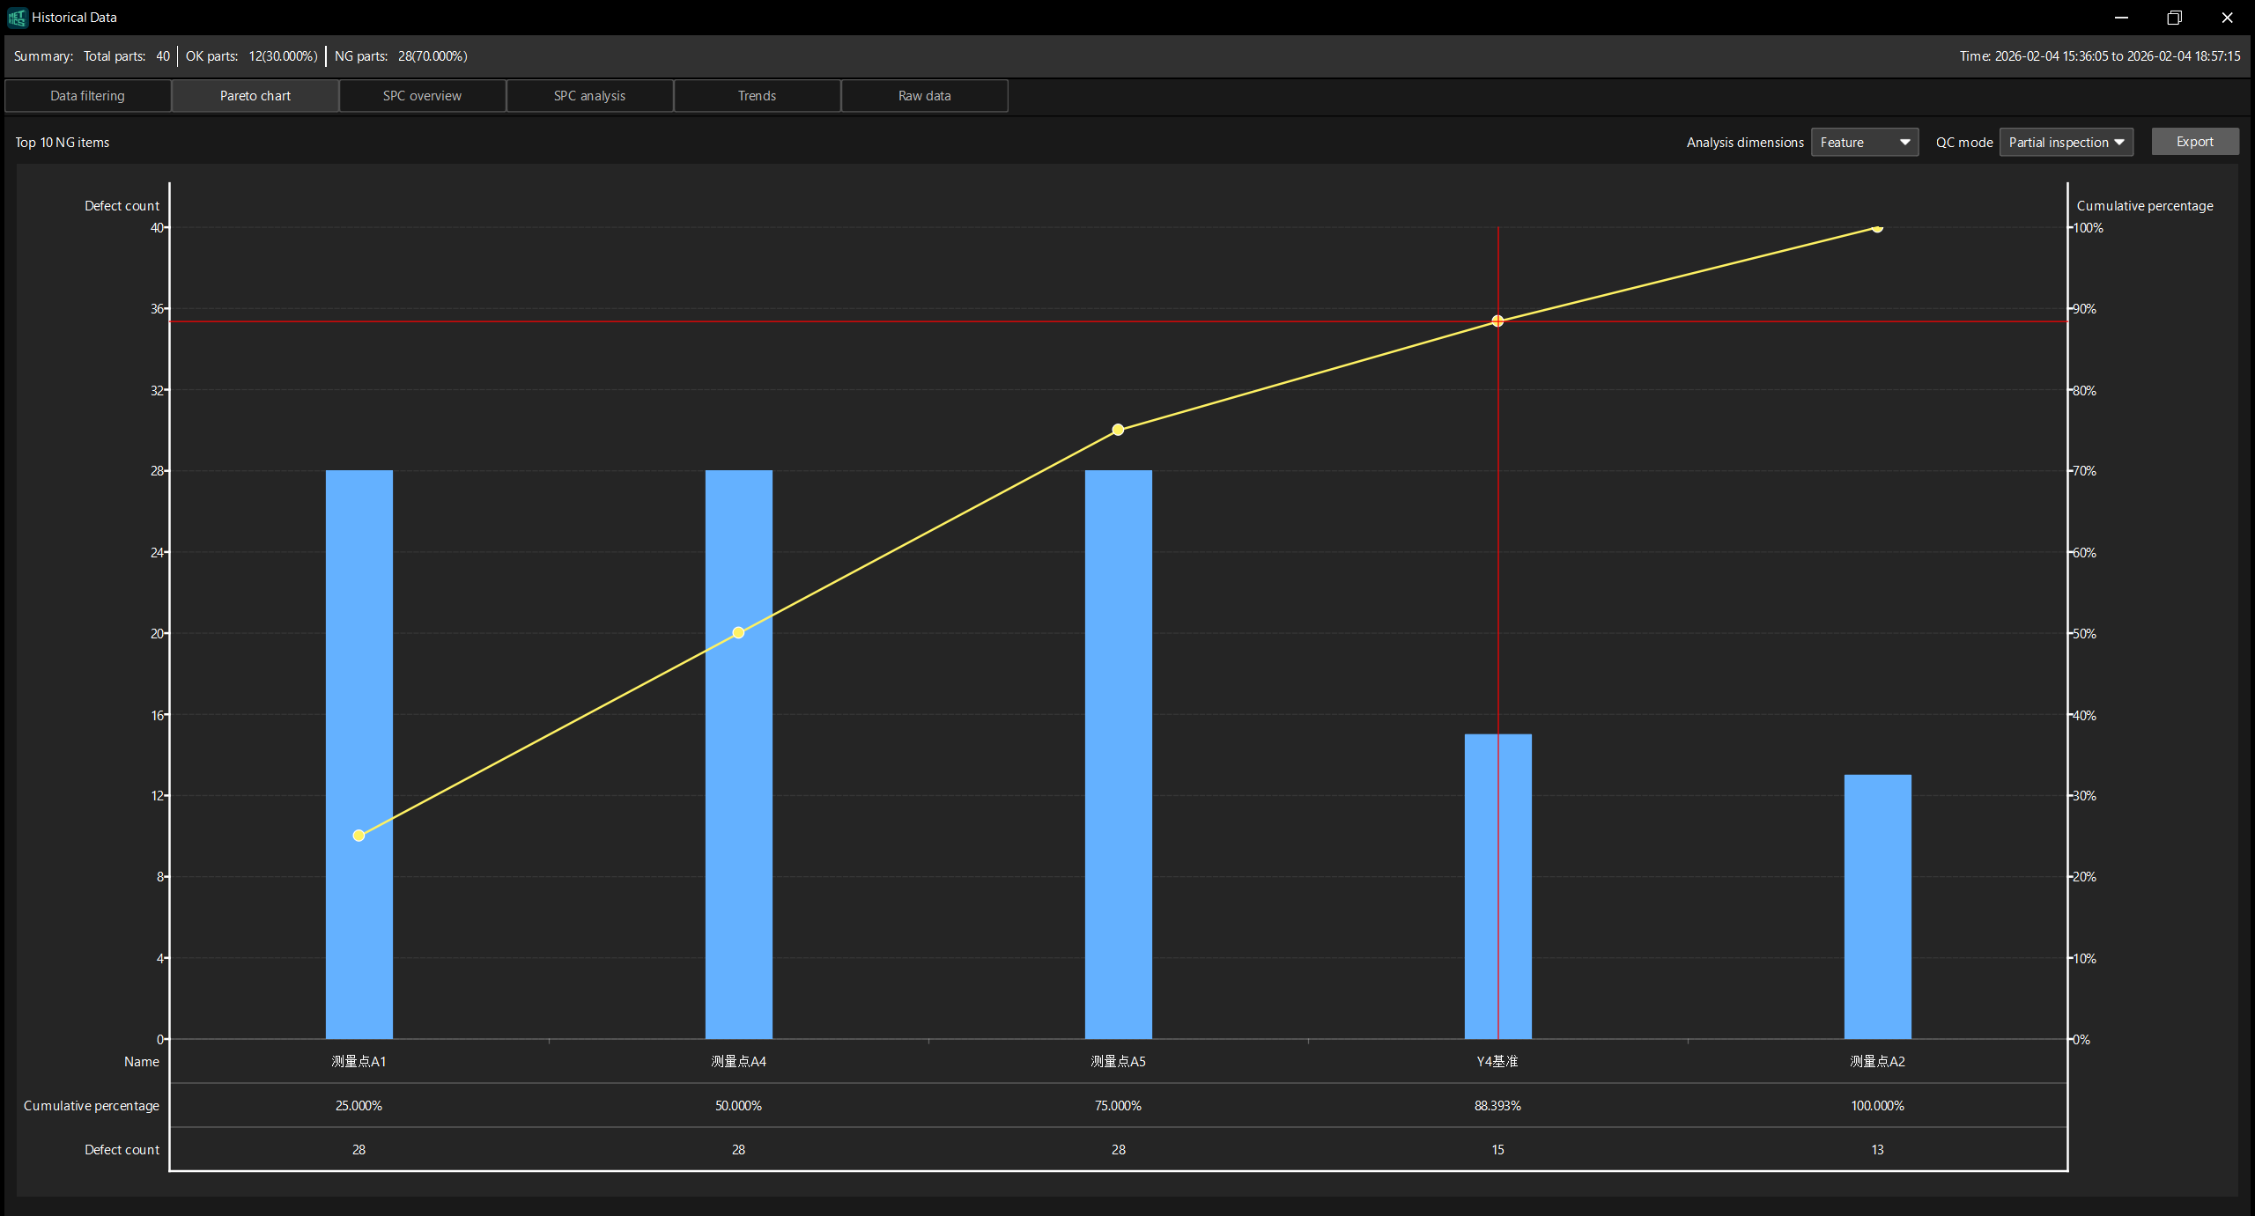Expand the Feature selector chevron arrow

click(x=1904, y=142)
